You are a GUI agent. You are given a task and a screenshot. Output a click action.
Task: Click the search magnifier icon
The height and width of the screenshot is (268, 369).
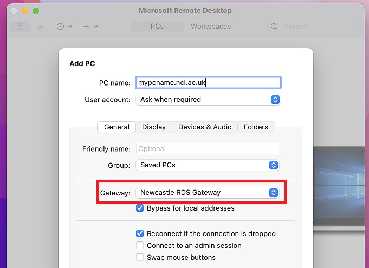(275, 26)
